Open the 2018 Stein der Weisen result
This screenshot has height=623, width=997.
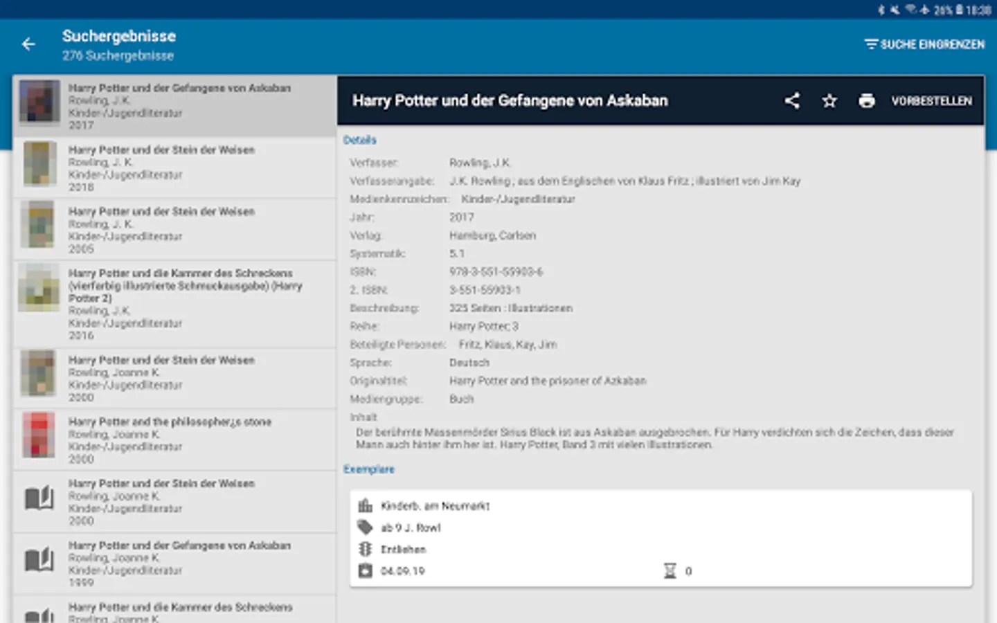(x=175, y=168)
